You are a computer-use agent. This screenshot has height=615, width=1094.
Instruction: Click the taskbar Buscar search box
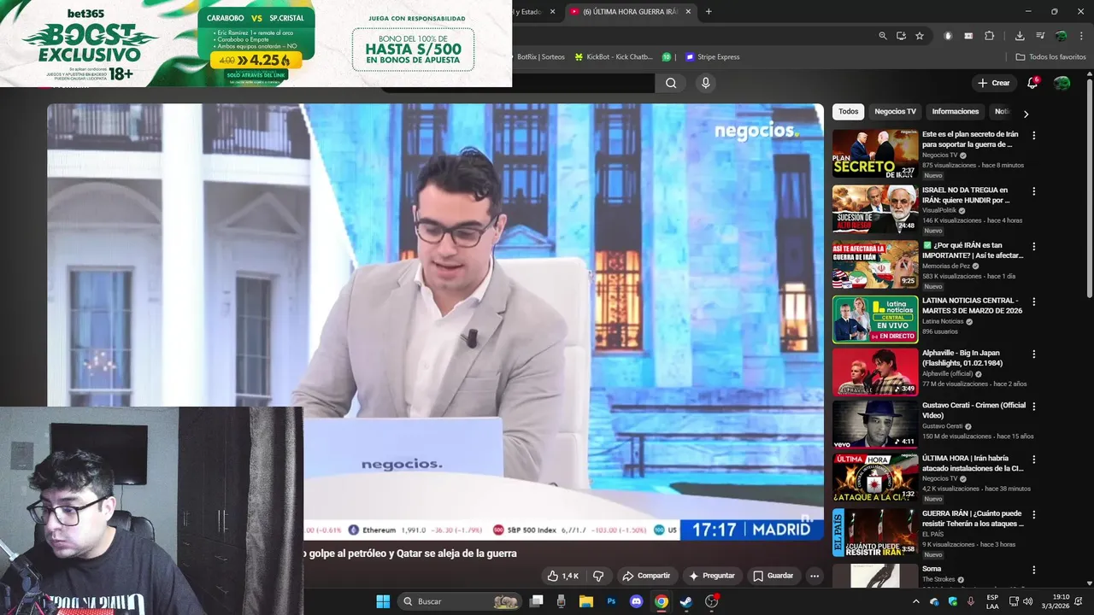tap(461, 601)
